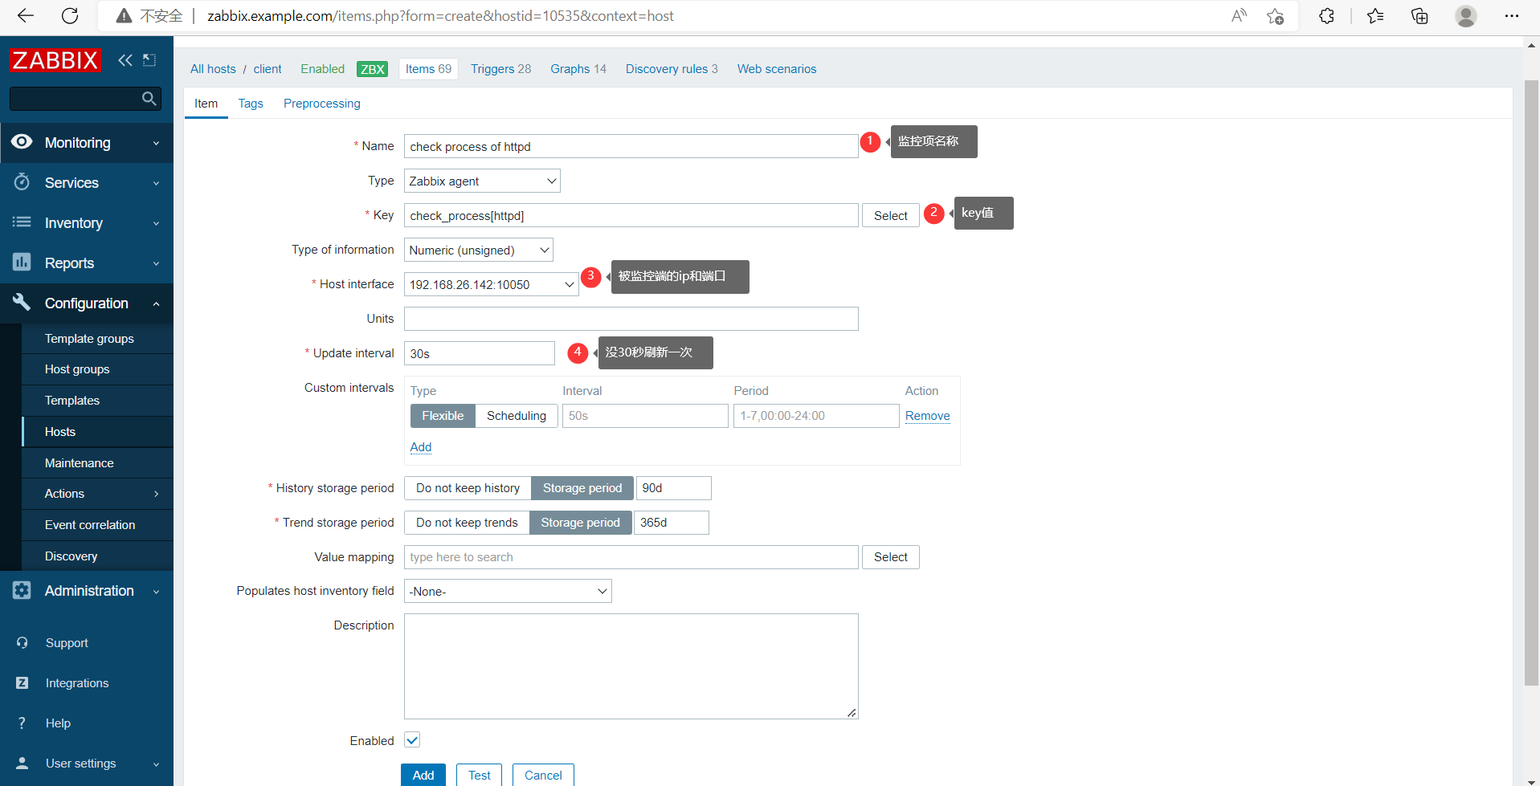The image size is (1540, 786).
Task: Open the browser profile avatar
Action: [x=1466, y=16]
